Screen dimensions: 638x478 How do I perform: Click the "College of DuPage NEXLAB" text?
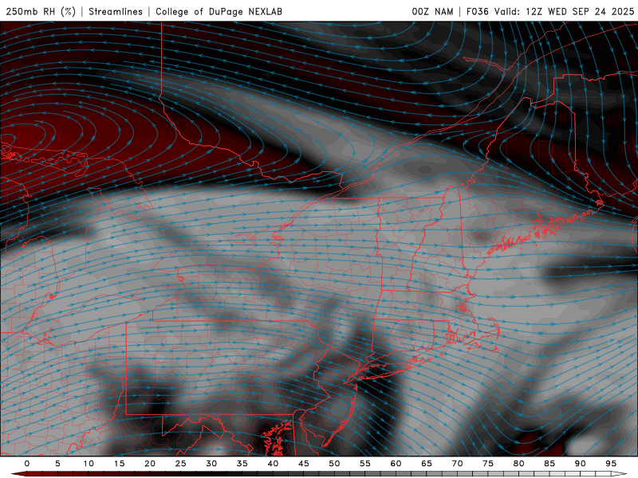[219, 11]
